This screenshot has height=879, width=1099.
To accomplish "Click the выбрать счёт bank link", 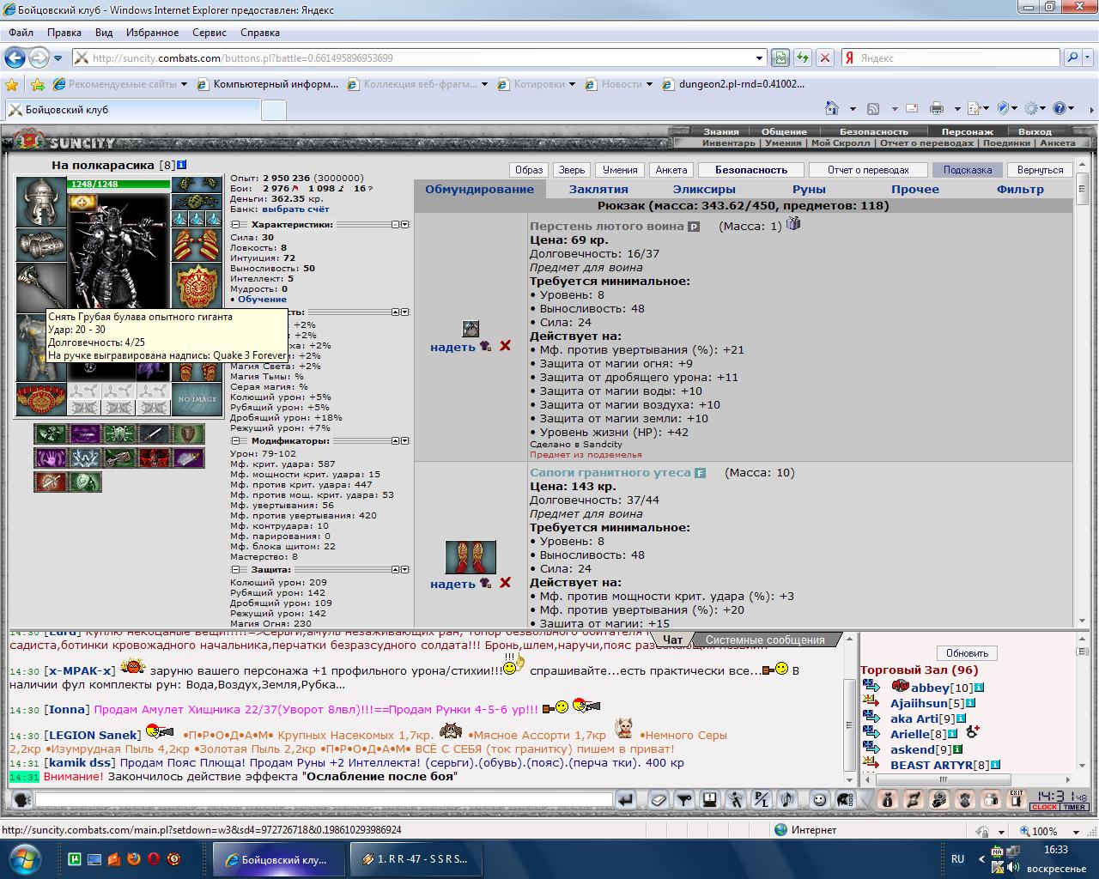I will pyautogui.click(x=295, y=209).
